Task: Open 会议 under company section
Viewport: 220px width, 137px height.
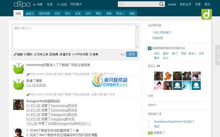Action: (x=166, y=58)
